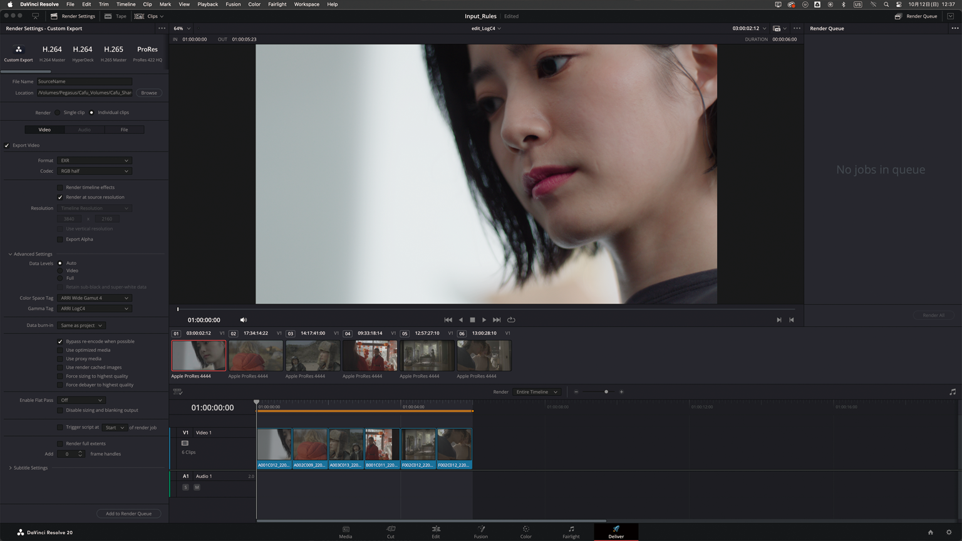This screenshot has width=962, height=541.
Task: Open project settings gear icon
Action: [x=948, y=532]
